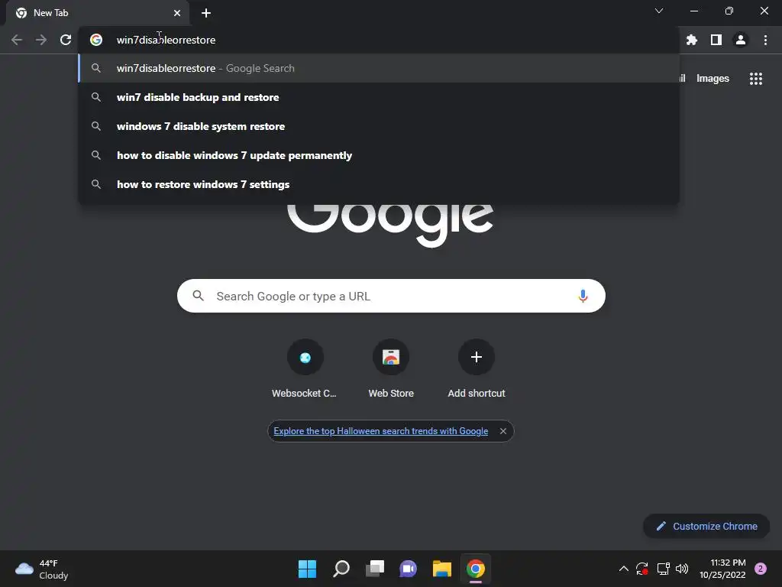Screen dimensions: 782x587
Task: Open the Images link
Action: (713, 79)
